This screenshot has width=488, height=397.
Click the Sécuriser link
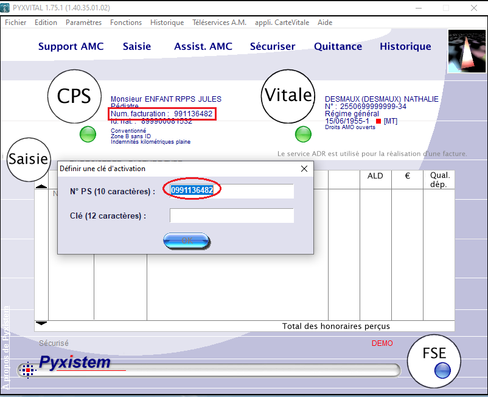(x=273, y=46)
